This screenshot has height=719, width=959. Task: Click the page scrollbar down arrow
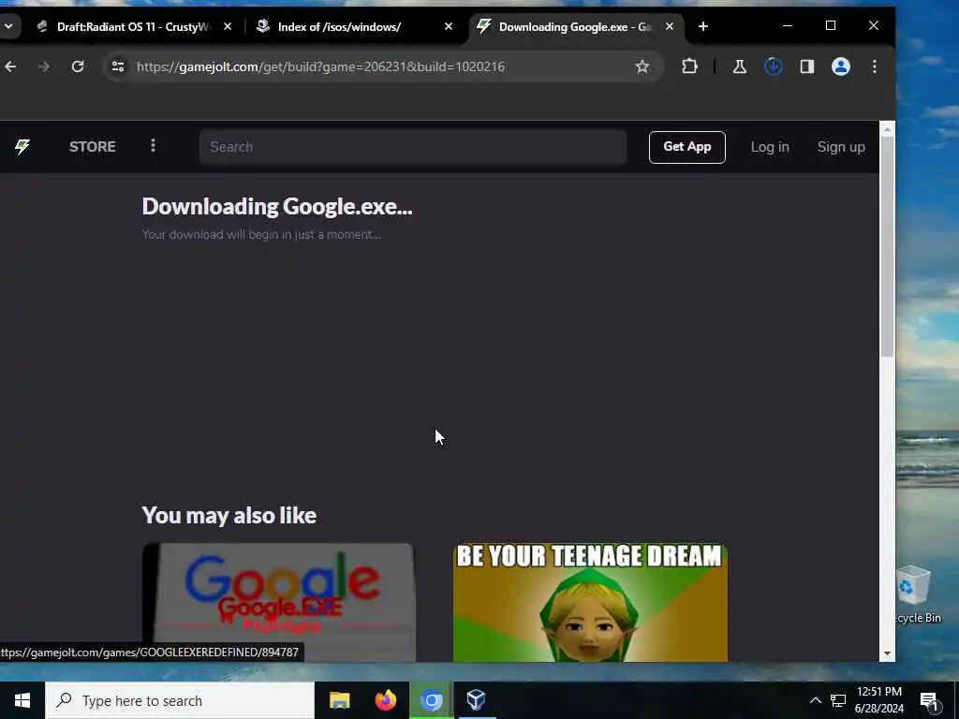click(x=887, y=654)
